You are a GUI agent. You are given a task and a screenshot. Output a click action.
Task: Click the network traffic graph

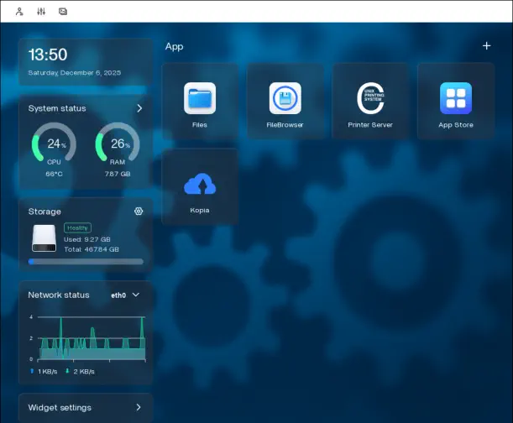(88, 338)
